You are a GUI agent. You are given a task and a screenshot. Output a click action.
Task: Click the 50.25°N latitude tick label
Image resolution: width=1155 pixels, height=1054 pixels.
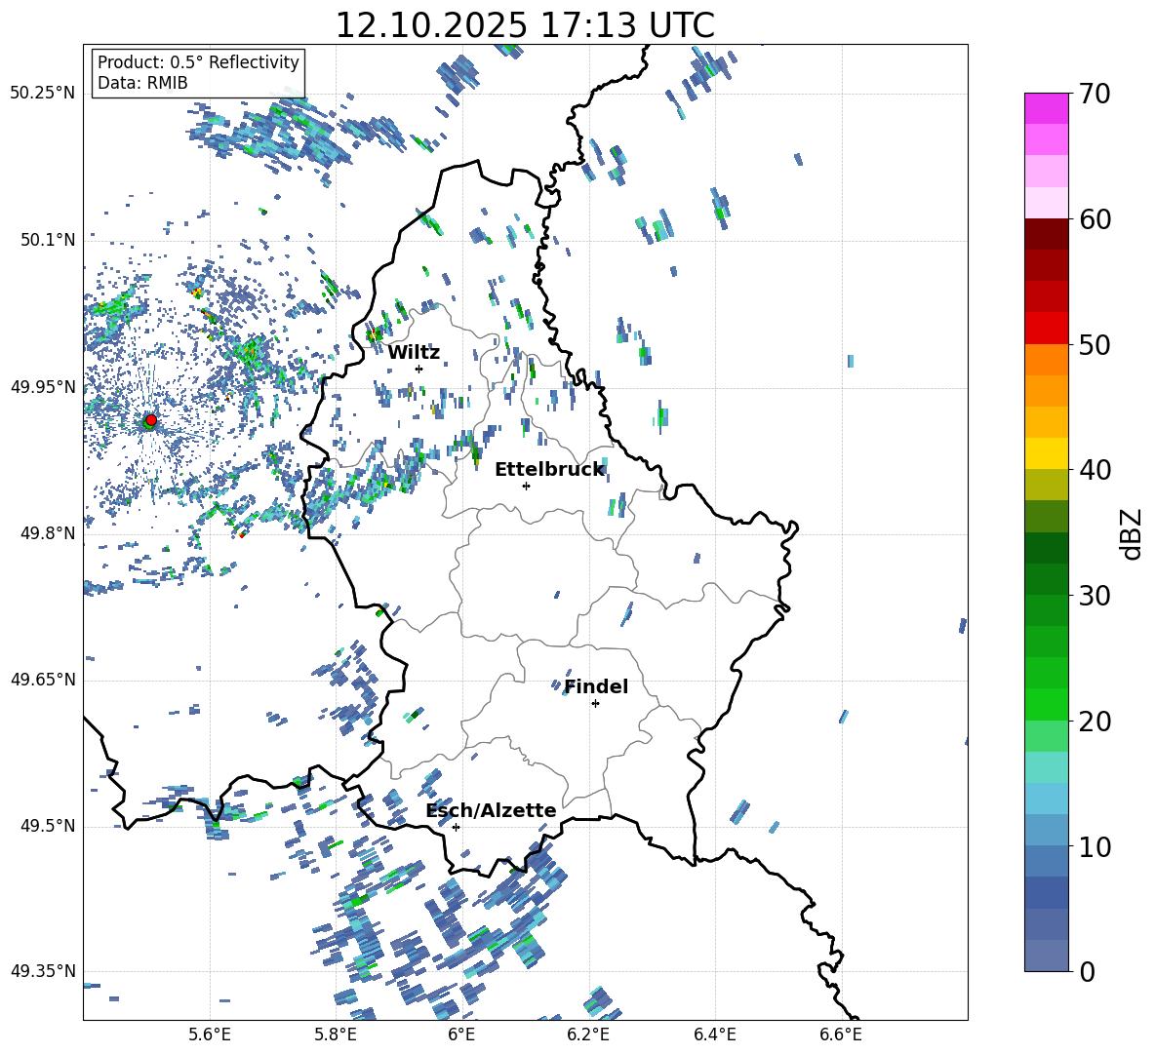click(43, 94)
